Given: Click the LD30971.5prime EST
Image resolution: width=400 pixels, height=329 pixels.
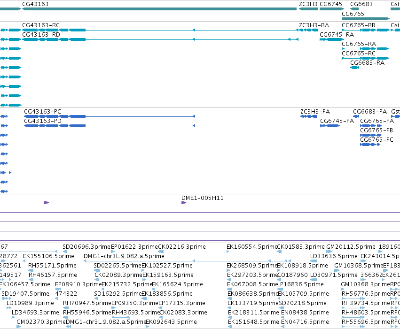Looking at the screenshot, I should (x=334, y=275).
